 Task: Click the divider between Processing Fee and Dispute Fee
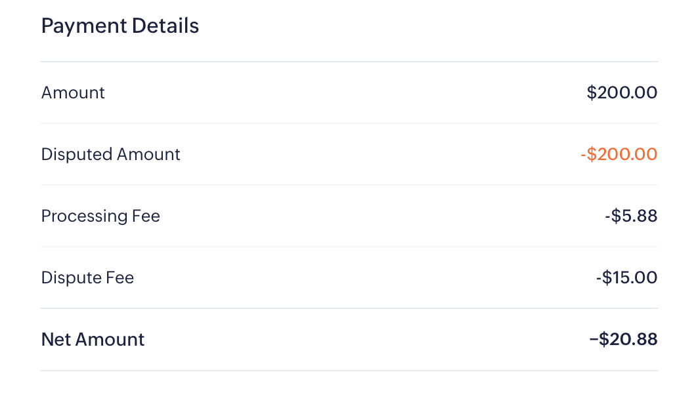(349, 247)
